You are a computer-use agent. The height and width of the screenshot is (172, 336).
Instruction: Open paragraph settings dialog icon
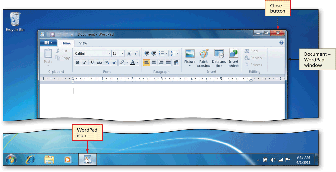(176, 63)
